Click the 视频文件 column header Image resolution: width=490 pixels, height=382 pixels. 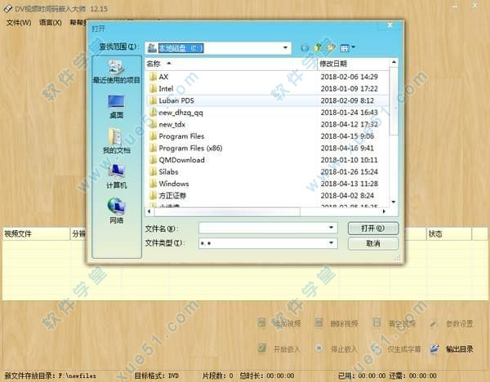click(x=36, y=233)
